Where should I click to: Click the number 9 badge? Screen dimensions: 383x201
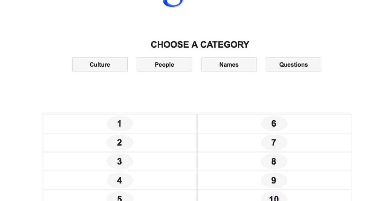point(274,181)
